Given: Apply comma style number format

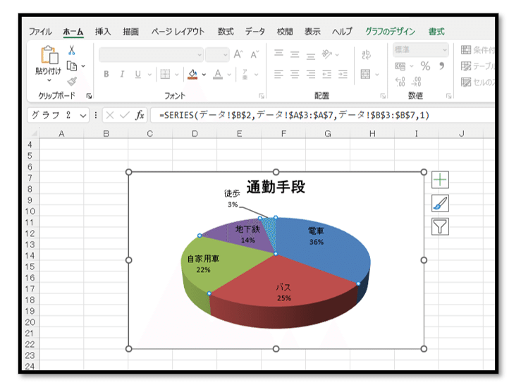Looking at the screenshot, I should pyautogui.click(x=441, y=66).
